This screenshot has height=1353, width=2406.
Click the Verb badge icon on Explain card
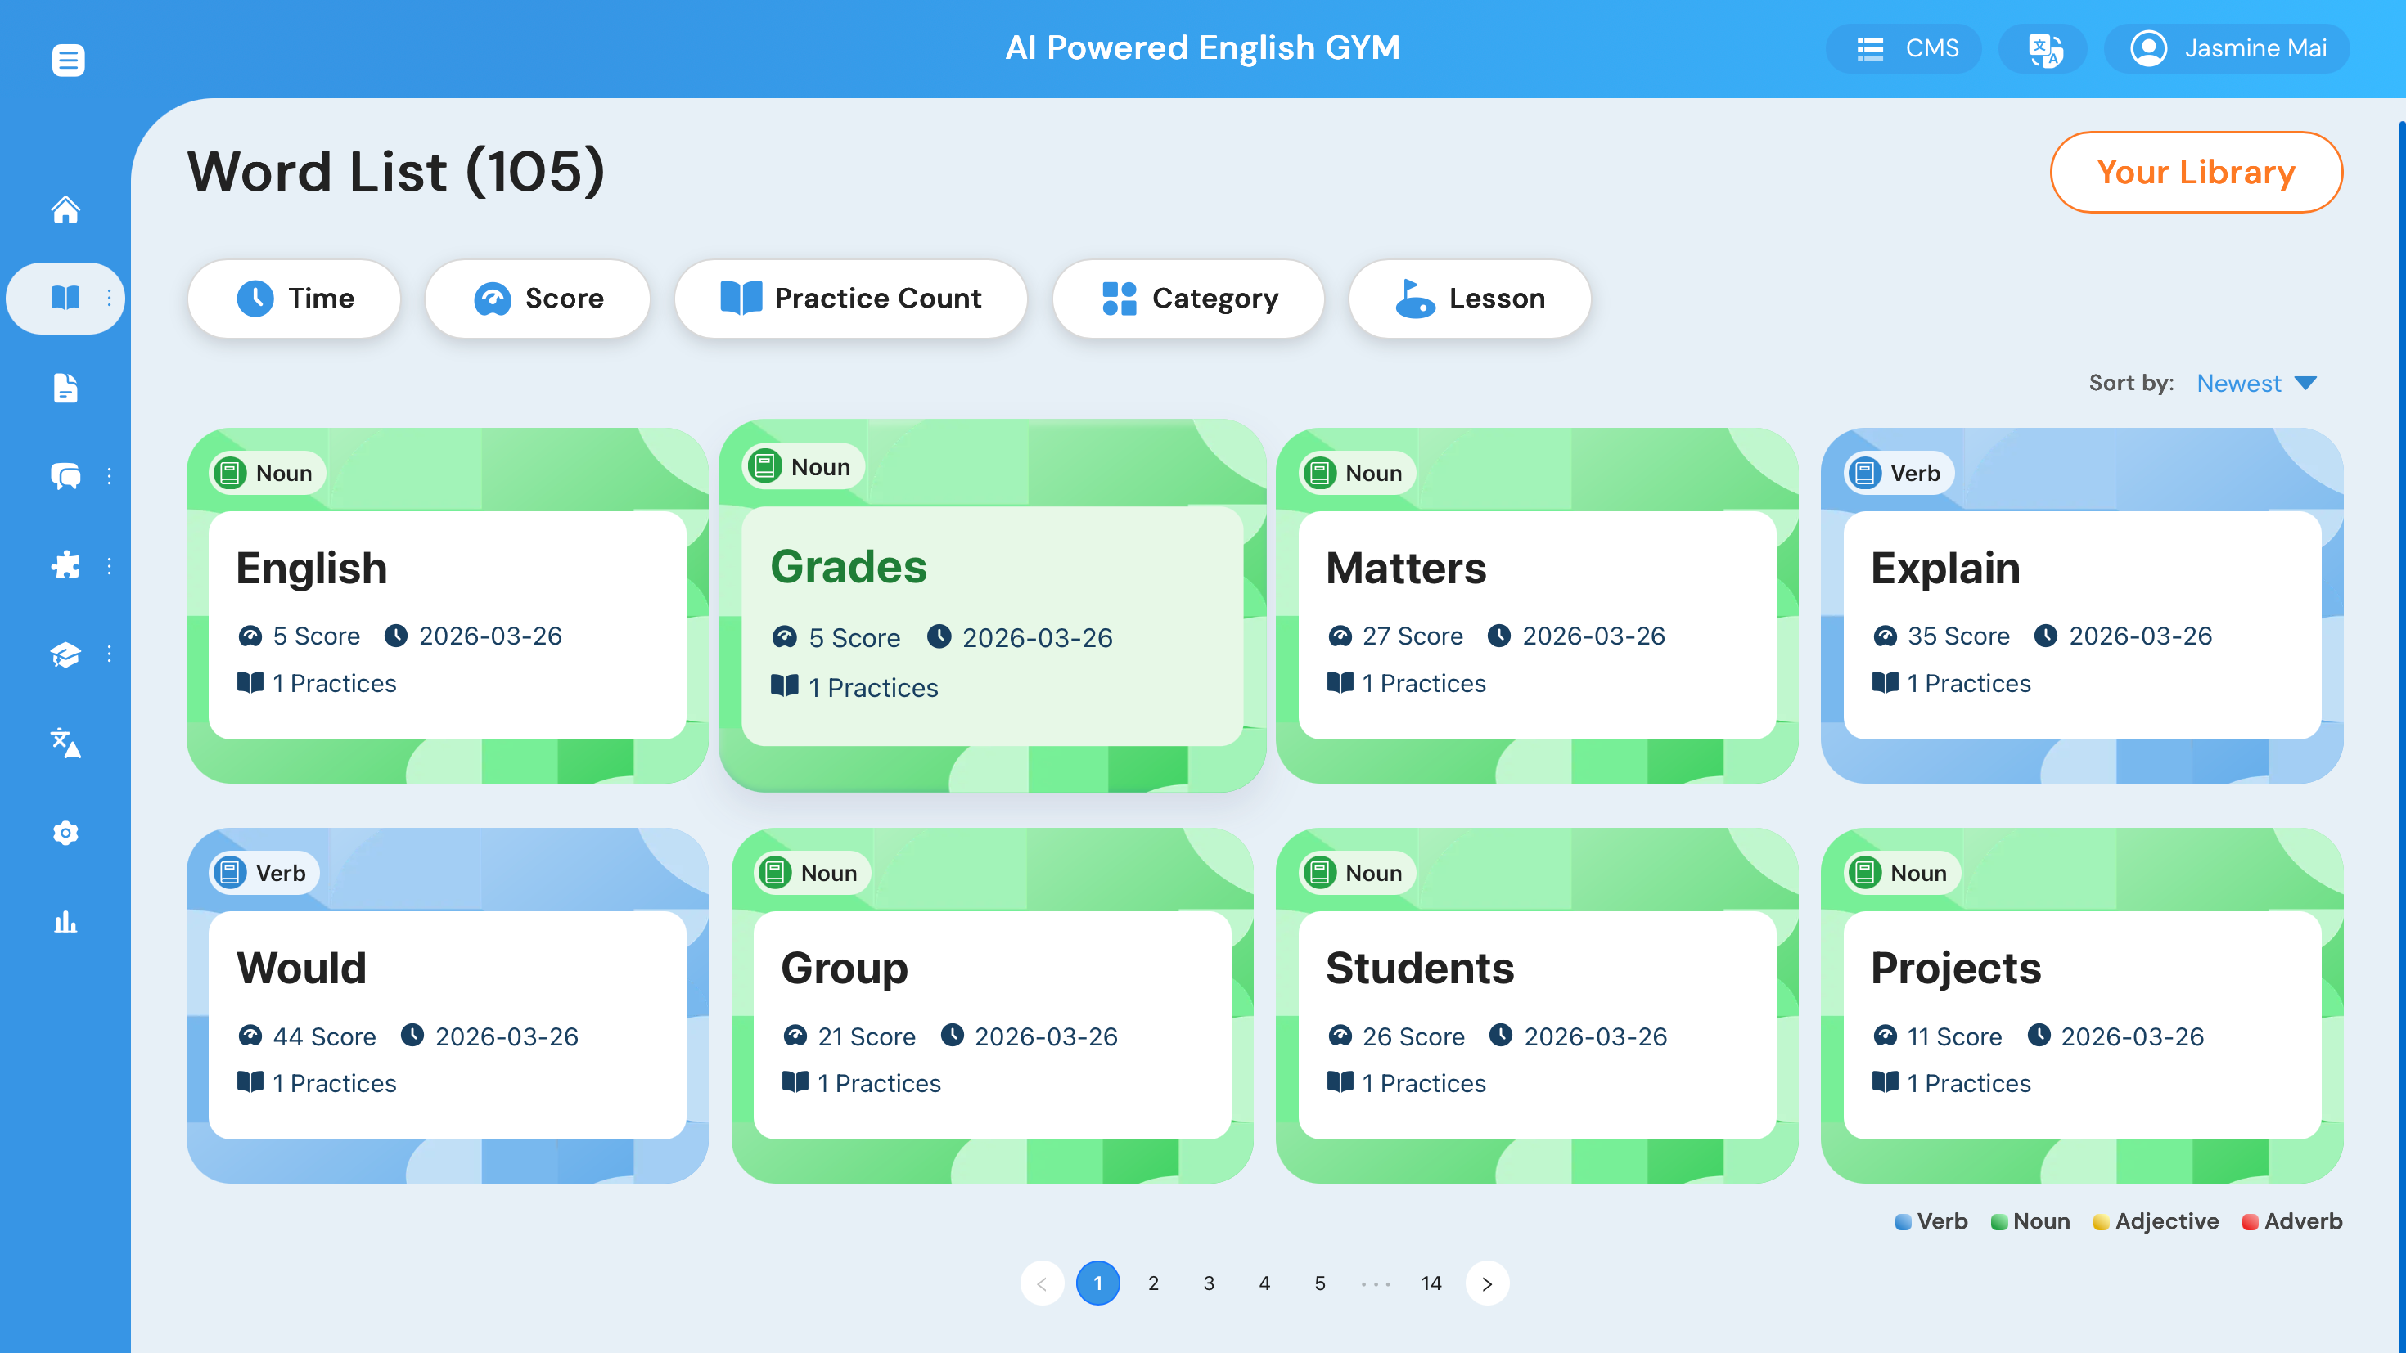click(x=1864, y=474)
